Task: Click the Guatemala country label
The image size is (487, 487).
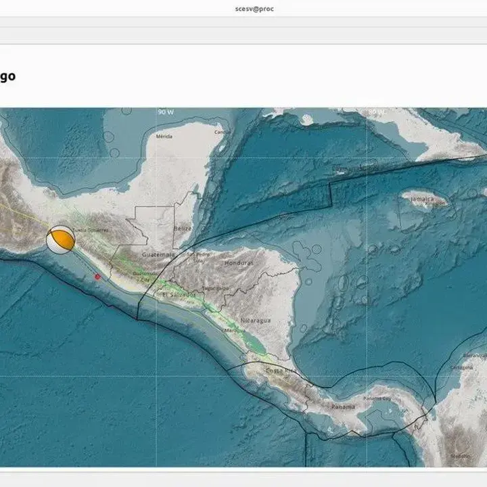Action: click(158, 255)
